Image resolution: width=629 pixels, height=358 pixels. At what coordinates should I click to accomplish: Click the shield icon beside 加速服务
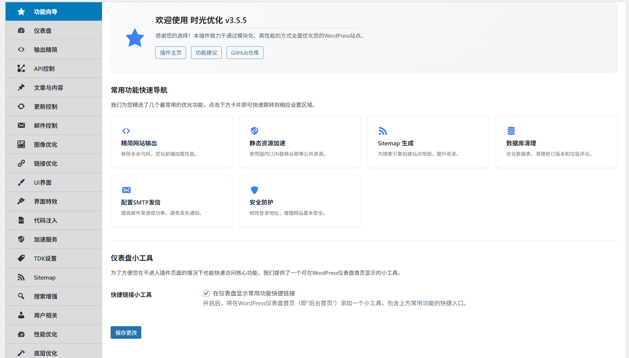tap(21, 239)
